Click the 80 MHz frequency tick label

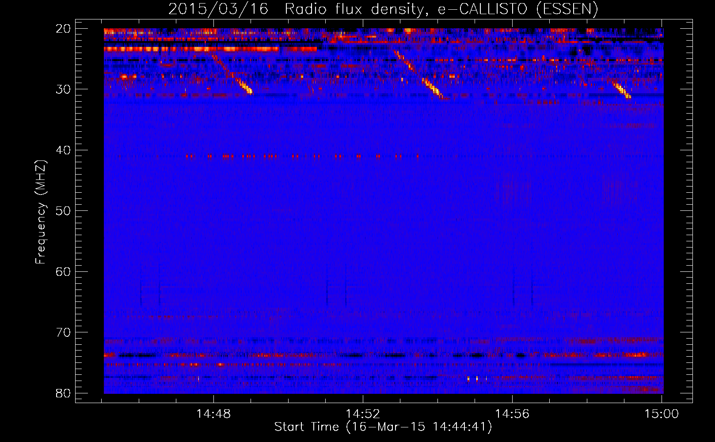click(x=63, y=393)
